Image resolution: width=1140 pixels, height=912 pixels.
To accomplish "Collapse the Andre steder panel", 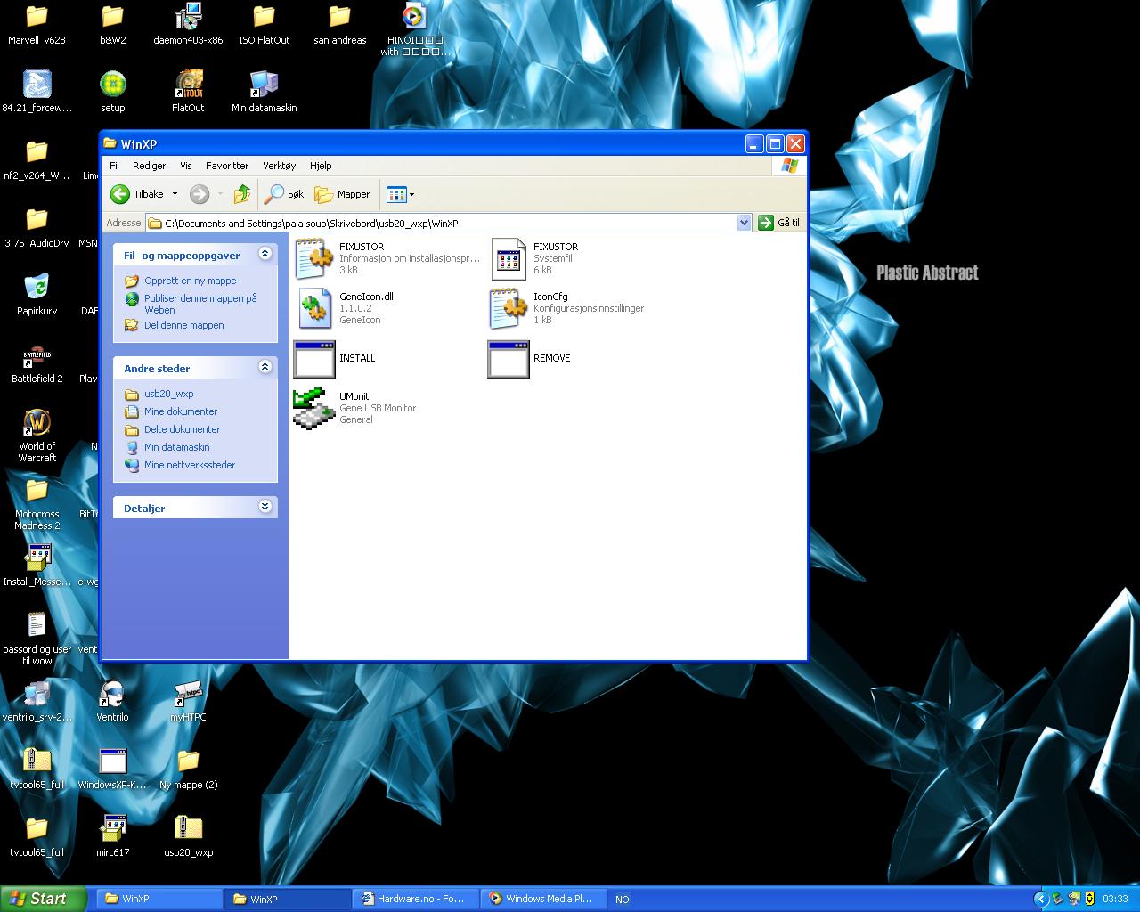I will 265,368.
